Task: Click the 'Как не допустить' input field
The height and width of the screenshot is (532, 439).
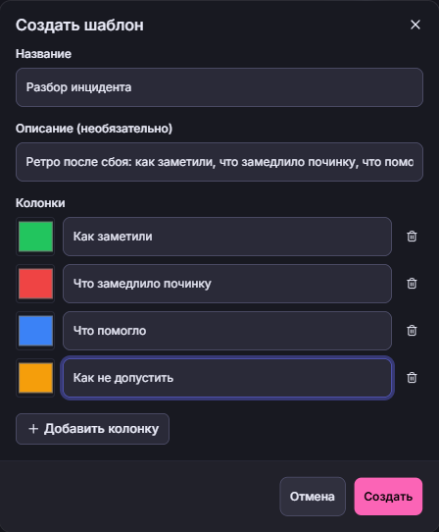Action: pos(227,378)
